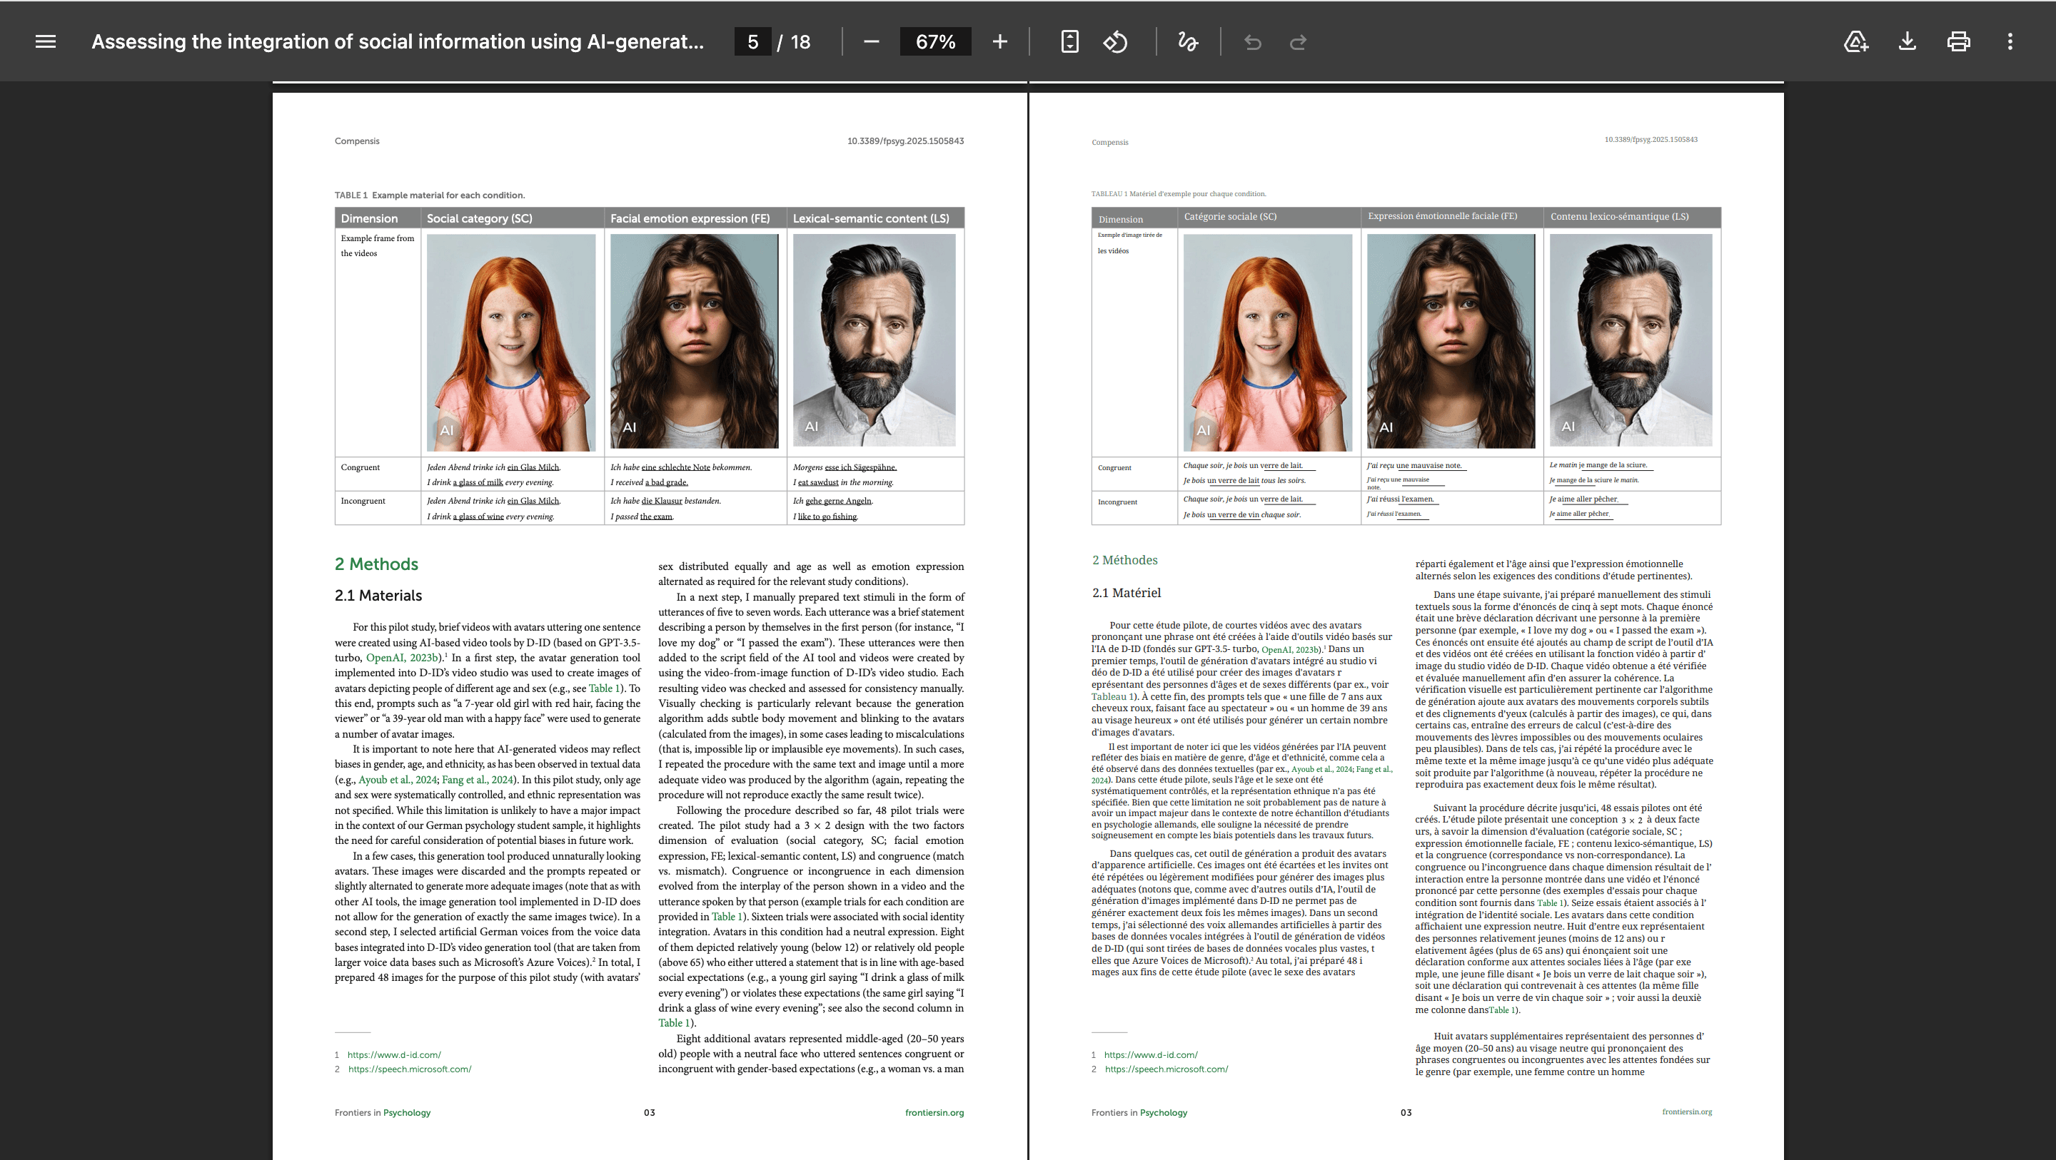Click the red-haired girl image on right page

[1267, 342]
